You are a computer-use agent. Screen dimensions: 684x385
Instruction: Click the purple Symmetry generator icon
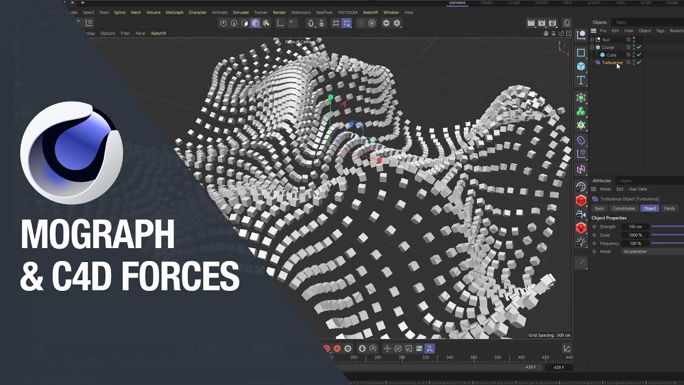(x=581, y=170)
